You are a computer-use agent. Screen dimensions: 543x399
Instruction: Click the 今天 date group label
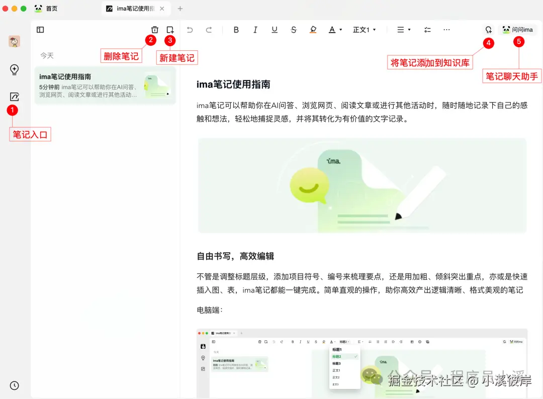pos(47,56)
